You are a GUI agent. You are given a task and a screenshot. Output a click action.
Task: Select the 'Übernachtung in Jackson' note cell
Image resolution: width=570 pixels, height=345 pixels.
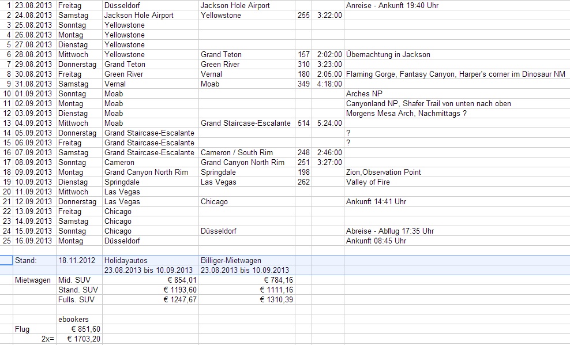pos(388,54)
